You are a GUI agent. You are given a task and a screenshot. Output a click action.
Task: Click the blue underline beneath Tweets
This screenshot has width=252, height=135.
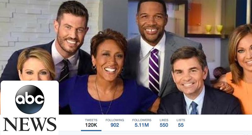pos(91,131)
